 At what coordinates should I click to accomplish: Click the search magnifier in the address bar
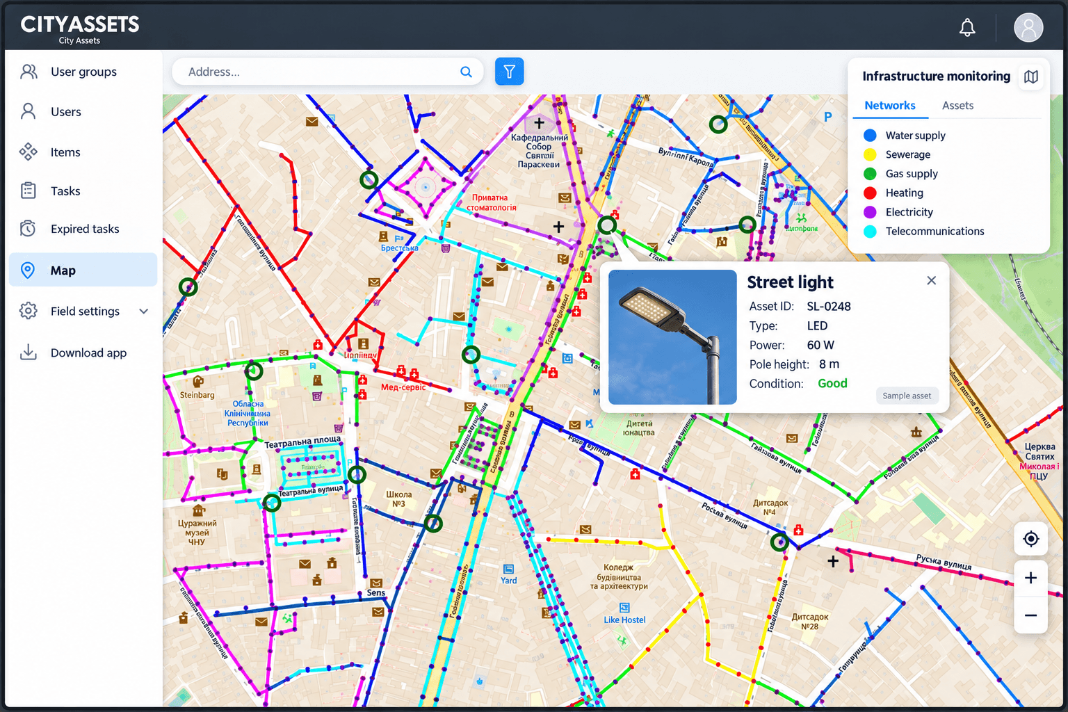click(x=466, y=72)
